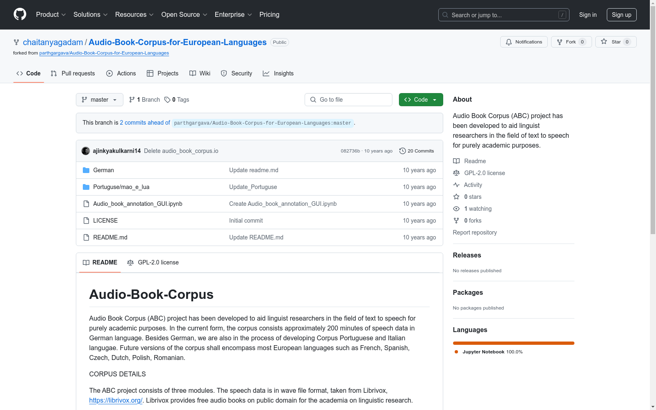Open the green Code dropdown button
Viewport: 656px width, 410px height.
tap(421, 100)
